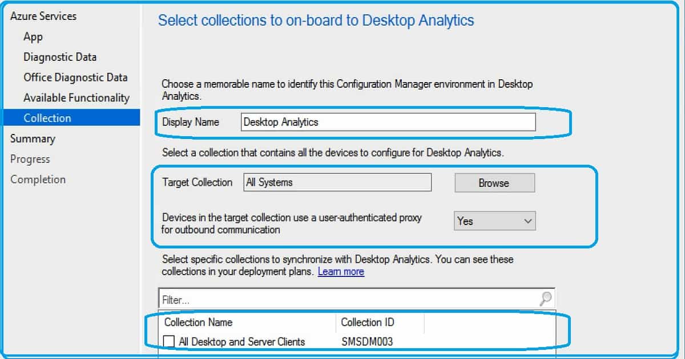Screen dimensions: 685x359
Task: Open the user-authenticated proxy Yes dropdown
Action: 495,221
